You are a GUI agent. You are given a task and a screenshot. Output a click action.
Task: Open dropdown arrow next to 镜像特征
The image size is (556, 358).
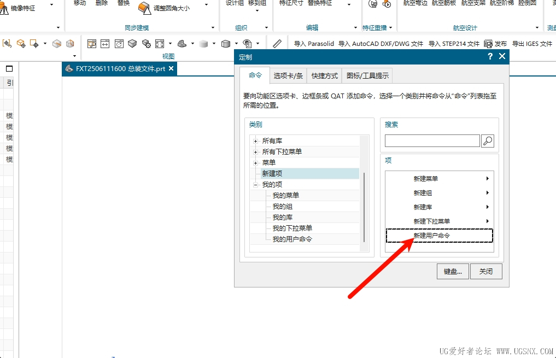(52, 4)
